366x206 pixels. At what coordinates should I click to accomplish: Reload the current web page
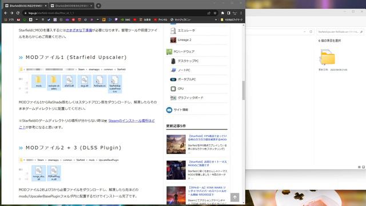(18, 13)
